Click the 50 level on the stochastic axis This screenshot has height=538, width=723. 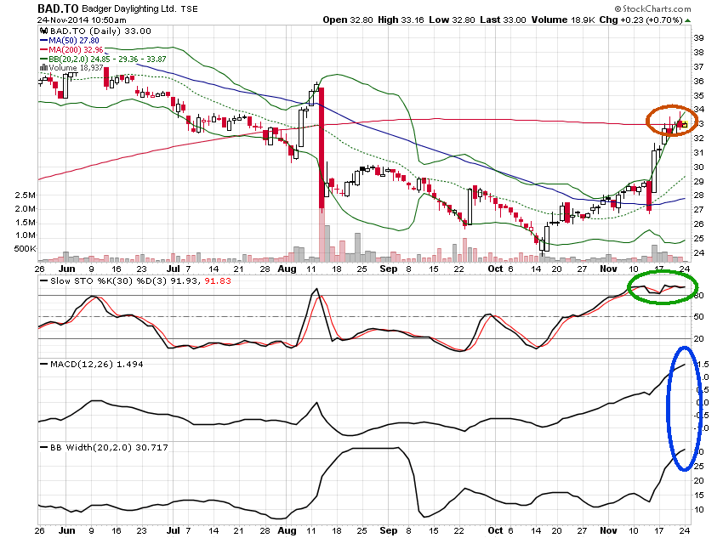[x=699, y=317]
